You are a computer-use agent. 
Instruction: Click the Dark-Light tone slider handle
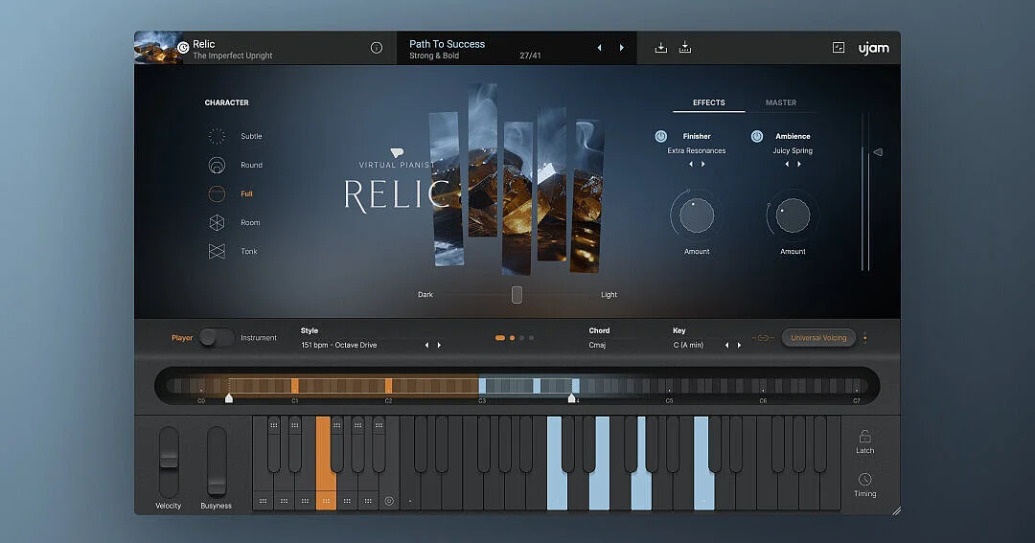point(517,295)
